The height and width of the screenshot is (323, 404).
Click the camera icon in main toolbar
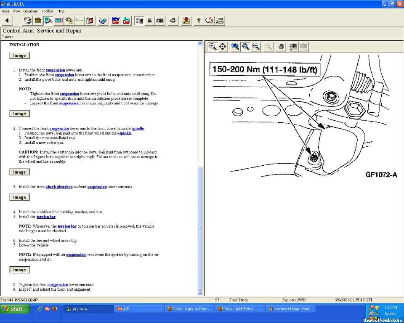click(x=160, y=20)
